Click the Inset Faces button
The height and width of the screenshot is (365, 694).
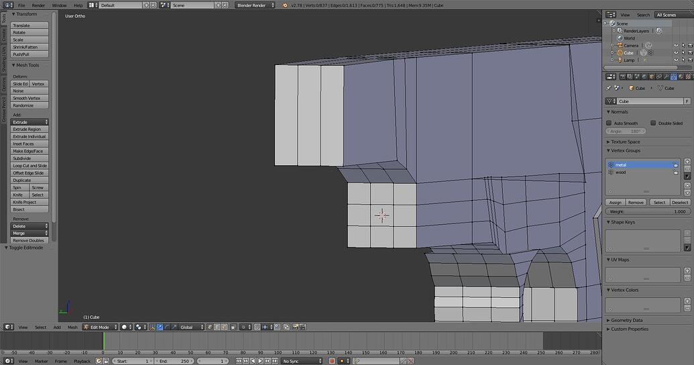pos(30,144)
